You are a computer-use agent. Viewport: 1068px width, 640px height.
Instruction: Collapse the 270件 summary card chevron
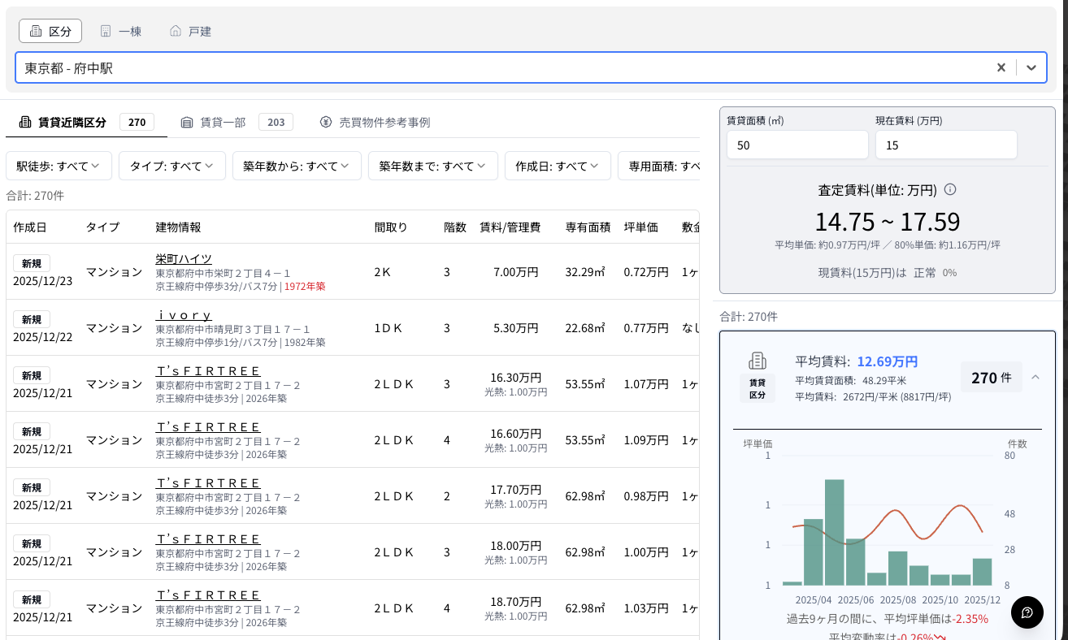(x=1035, y=378)
